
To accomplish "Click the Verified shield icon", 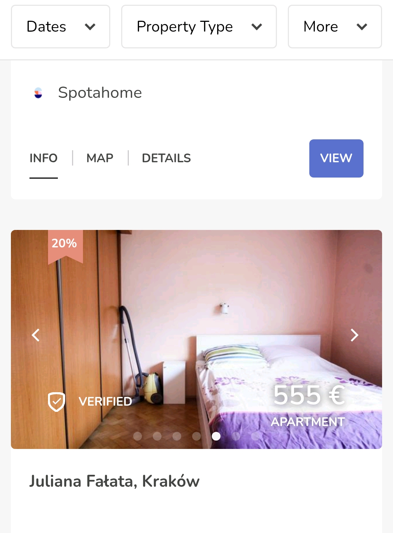I will click(x=56, y=402).
